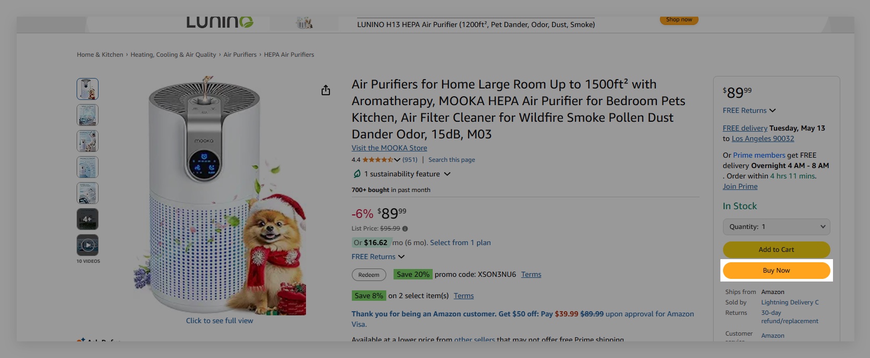Click the small product picture in the LUNINO ad
870x358 pixels.
click(304, 23)
